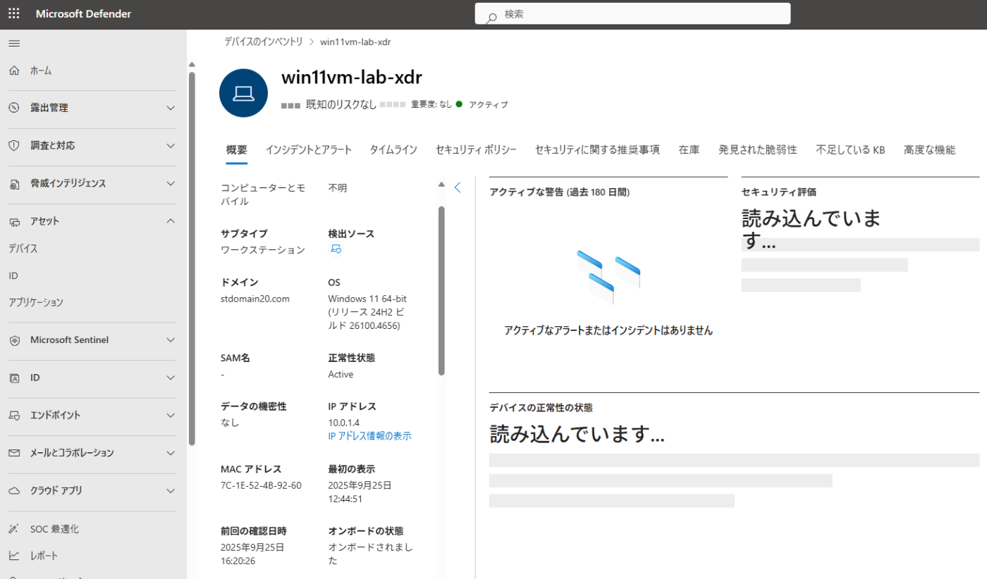Open ホーム in navigation
This screenshot has height=579, width=987.
(x=41, y=70)
